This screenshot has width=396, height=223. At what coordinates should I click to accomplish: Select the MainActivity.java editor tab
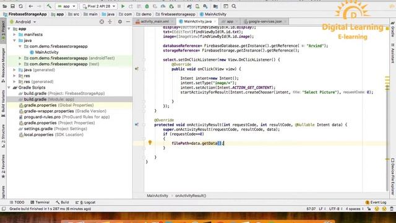tap(197, 22)
